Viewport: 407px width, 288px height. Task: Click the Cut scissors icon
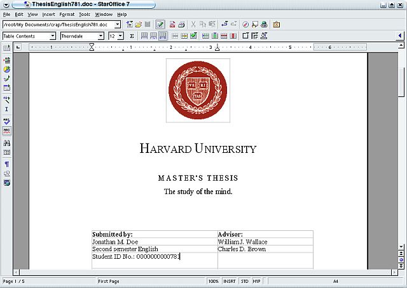coord(193,25)
